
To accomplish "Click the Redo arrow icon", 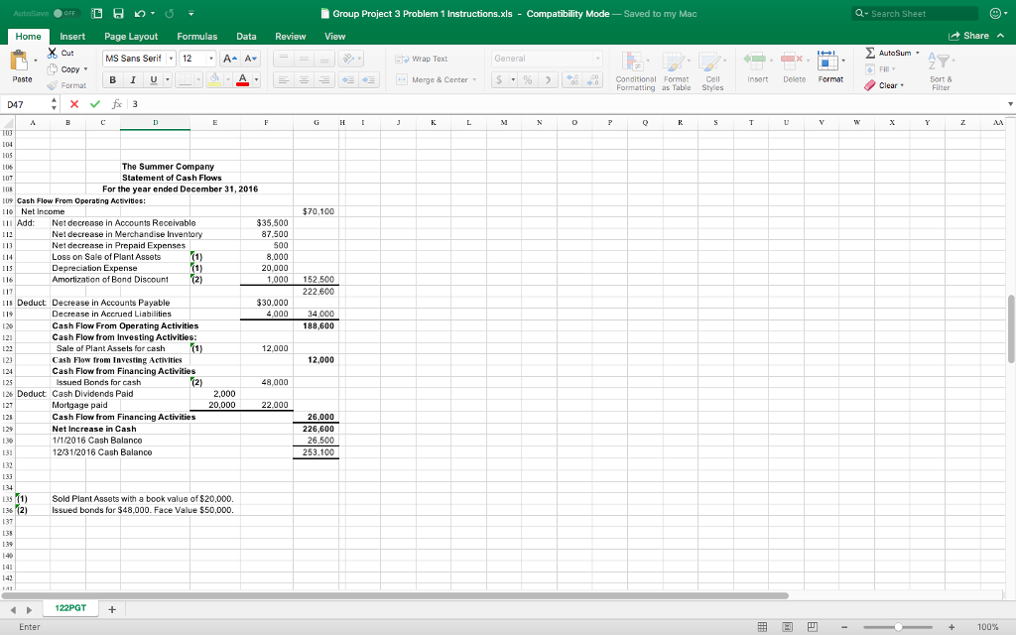I will pos(170,14).
